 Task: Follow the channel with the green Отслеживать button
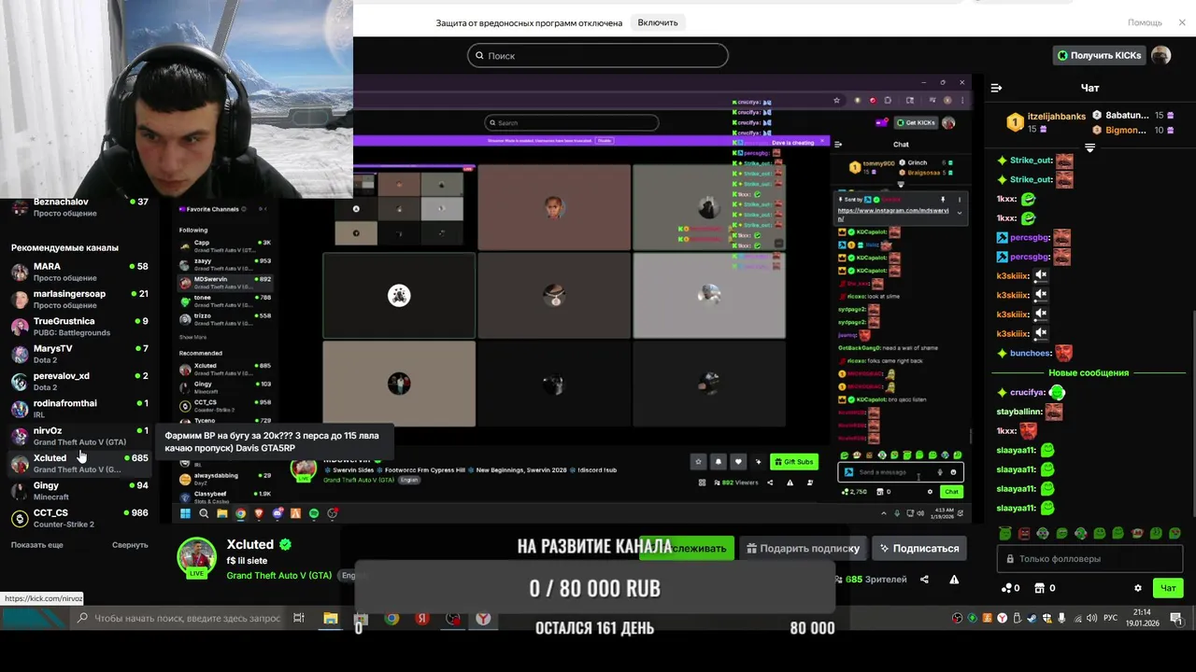tap(686, 548)
